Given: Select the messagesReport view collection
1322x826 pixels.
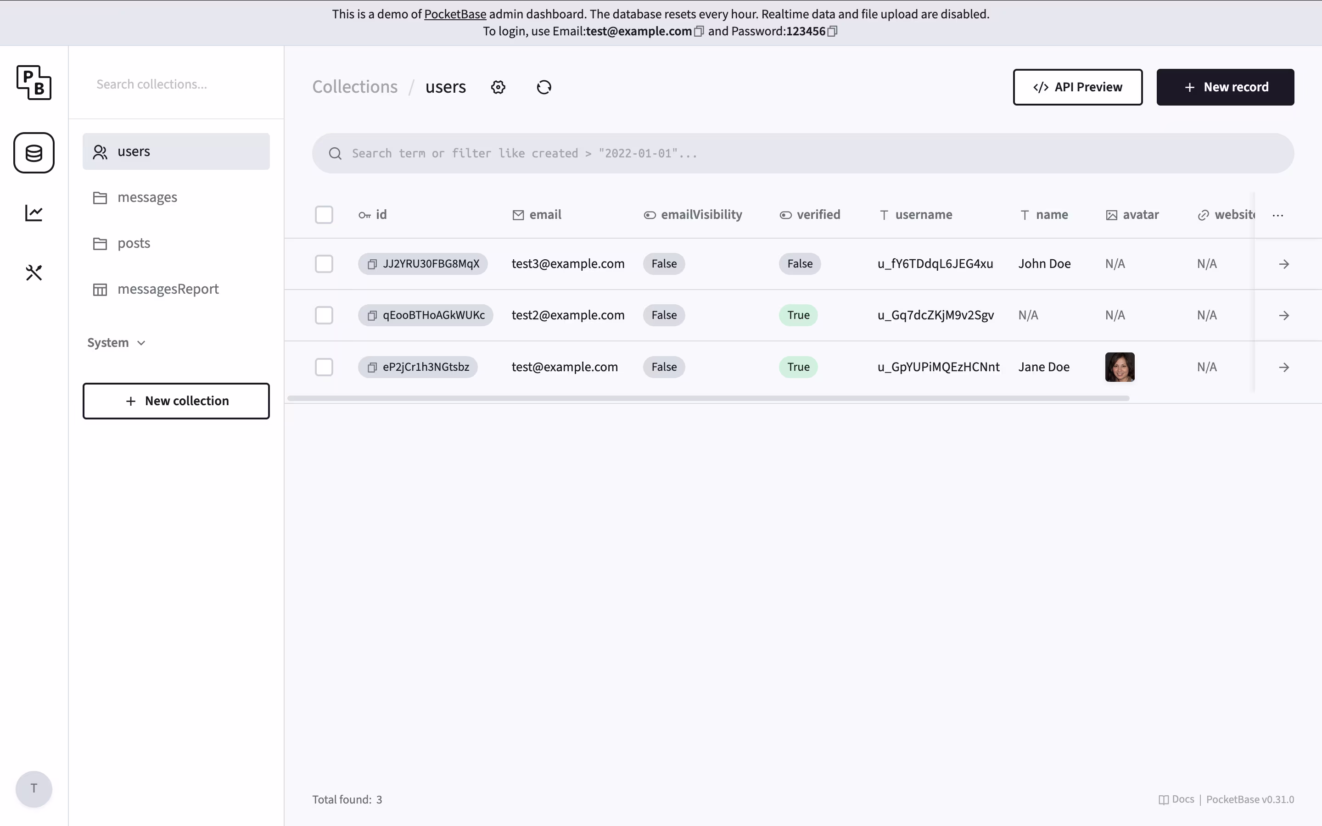Looking at the screenshot, I should (168, 289).
